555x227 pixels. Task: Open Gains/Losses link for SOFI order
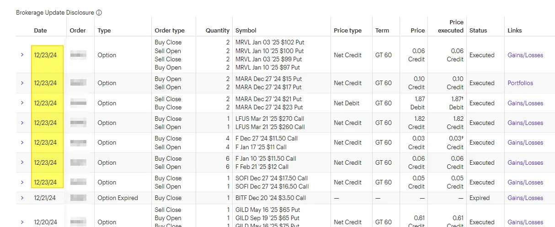tap(525, 182)
